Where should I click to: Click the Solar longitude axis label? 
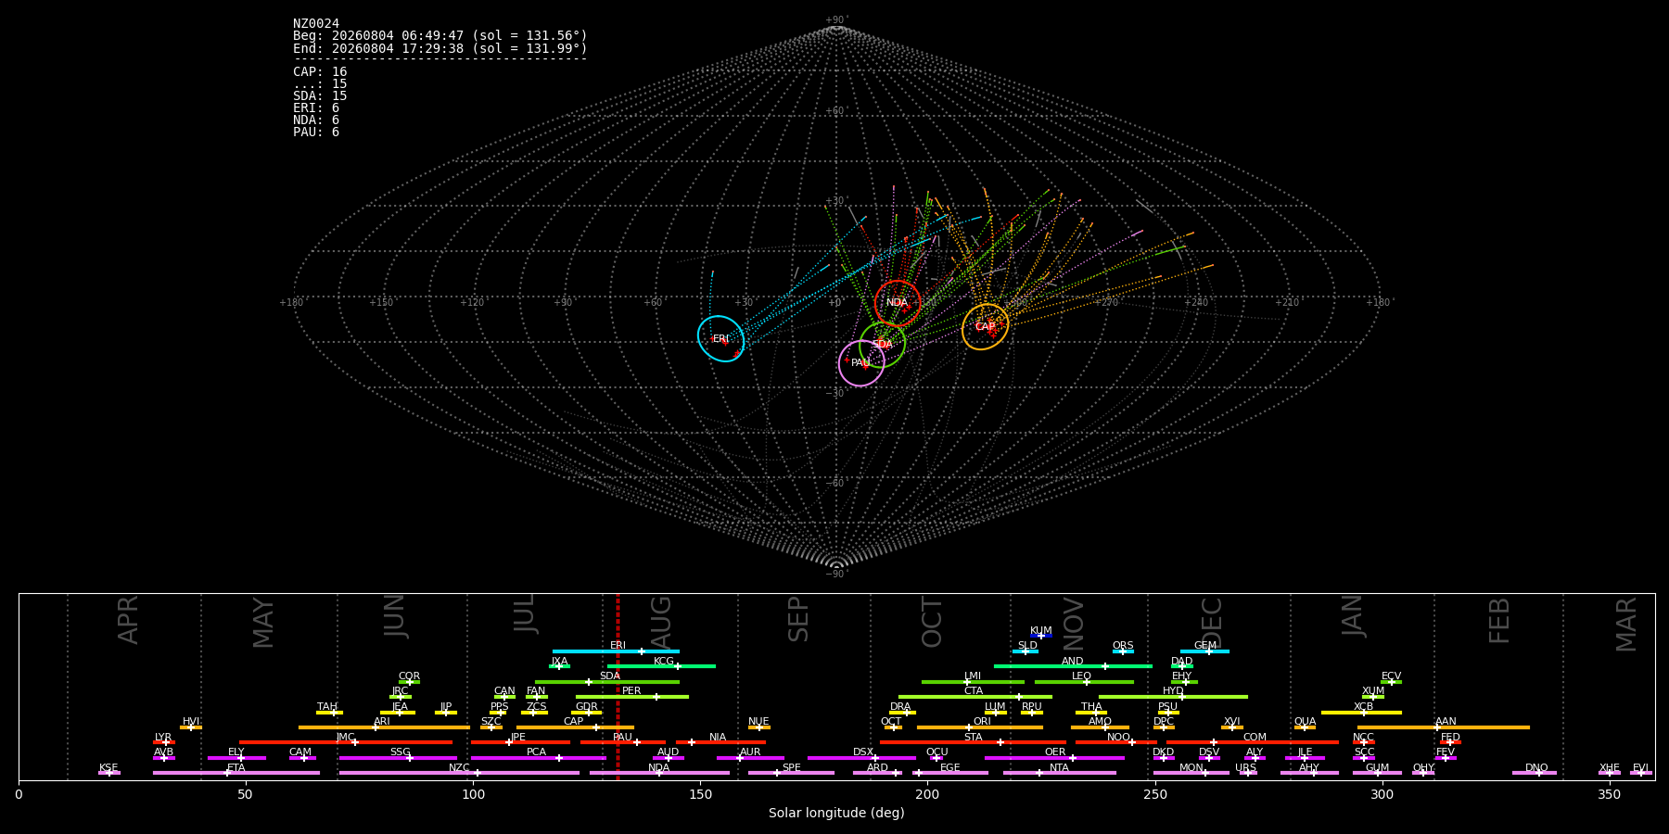coord(836,813)
